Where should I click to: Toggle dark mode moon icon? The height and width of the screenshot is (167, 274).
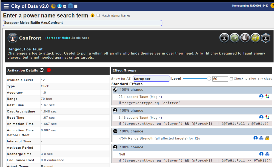(53, 6)
